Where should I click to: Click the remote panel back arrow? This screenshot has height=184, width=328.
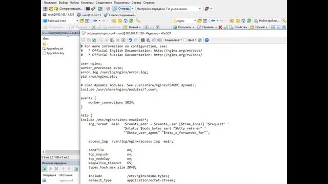[x=213, y=21]
